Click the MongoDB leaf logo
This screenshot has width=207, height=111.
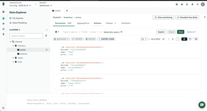[x=3, y=4]
